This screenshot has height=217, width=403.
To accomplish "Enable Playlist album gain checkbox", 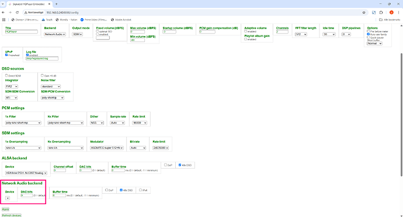I will [x=246, y=39].
